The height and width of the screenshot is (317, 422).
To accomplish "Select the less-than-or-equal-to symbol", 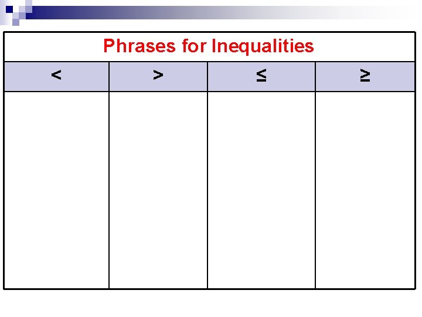I will click(261, 75).
